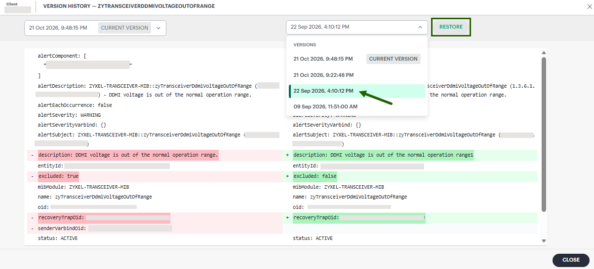The height and width of the screenshot is (269, 594).
Task: Click left 'alertEachOccurrence: false' line
Action: click(75, 105)
